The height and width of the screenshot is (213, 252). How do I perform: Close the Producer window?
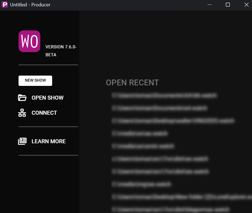(246, 5)
